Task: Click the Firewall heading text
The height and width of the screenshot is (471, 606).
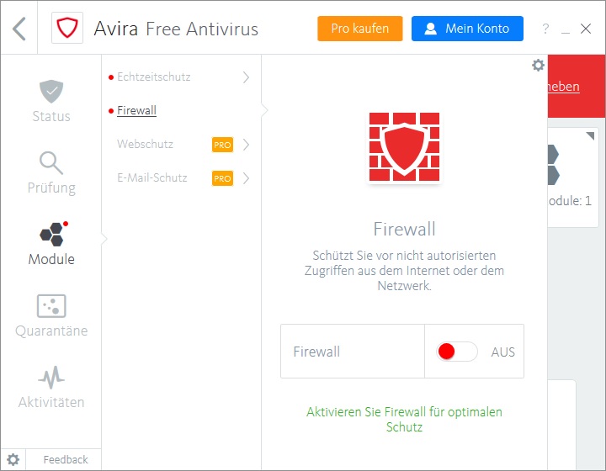Action: (404, 229)
